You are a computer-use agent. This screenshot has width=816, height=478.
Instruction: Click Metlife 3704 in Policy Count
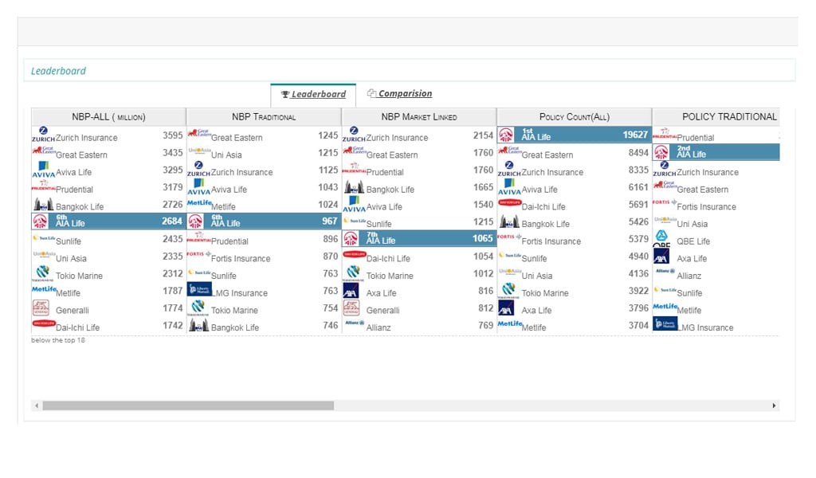coord(574,325)
